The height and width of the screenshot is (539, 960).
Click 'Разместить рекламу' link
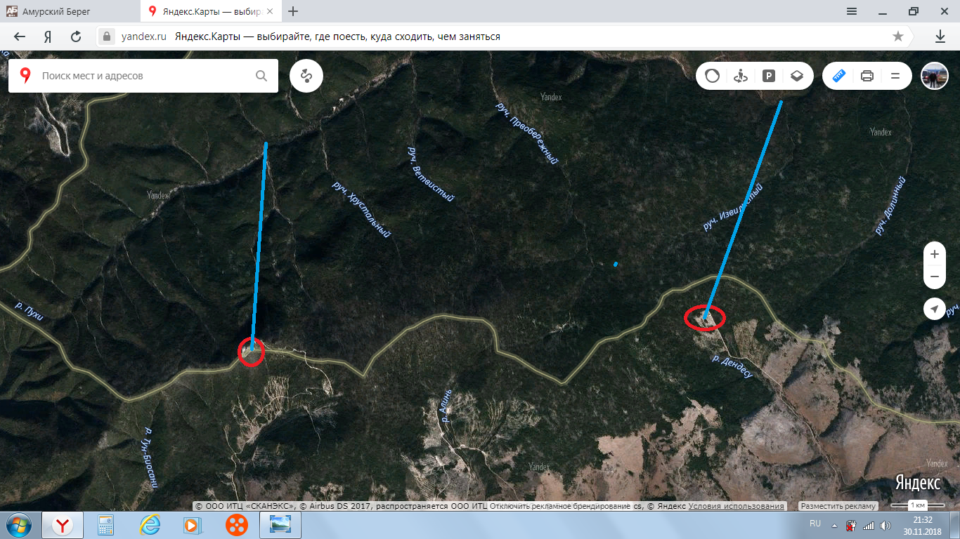point(839,506)
